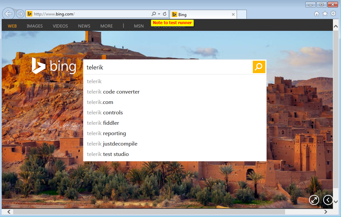Open the Tools gear menu
The image size is (341, 217).
(333, 14)
